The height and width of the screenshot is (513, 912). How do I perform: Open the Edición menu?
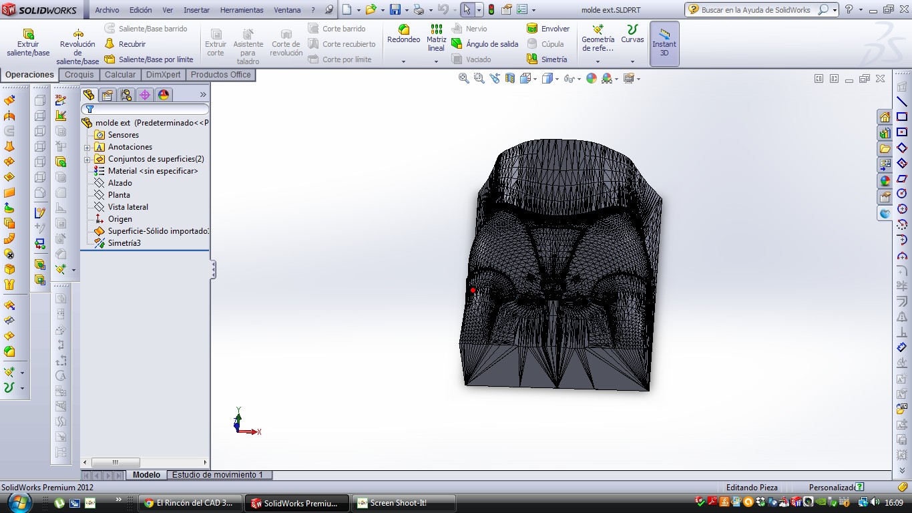[x=140, y=10]
